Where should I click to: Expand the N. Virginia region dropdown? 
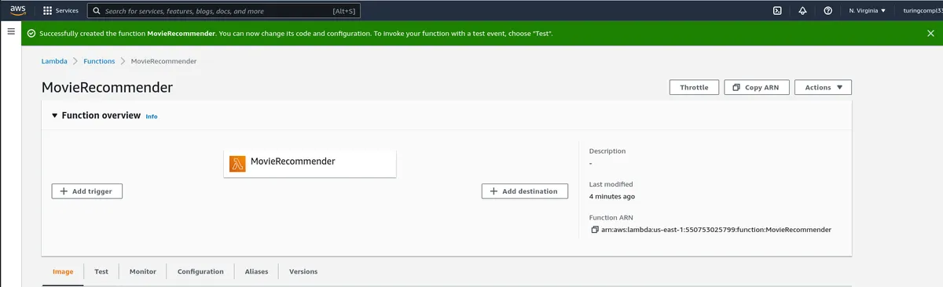pos(868,11)
